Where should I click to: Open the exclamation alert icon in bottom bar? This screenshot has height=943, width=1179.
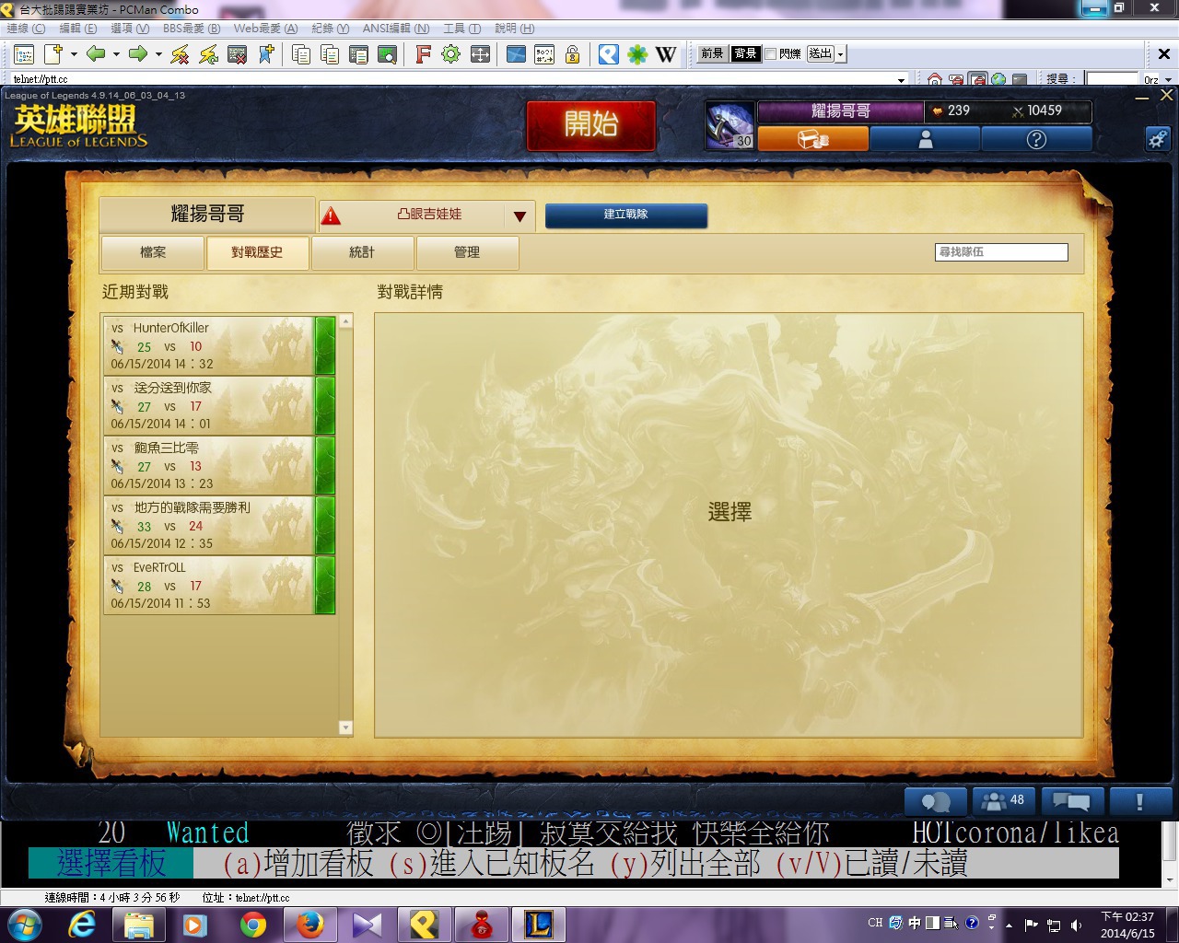[1139, 801]
